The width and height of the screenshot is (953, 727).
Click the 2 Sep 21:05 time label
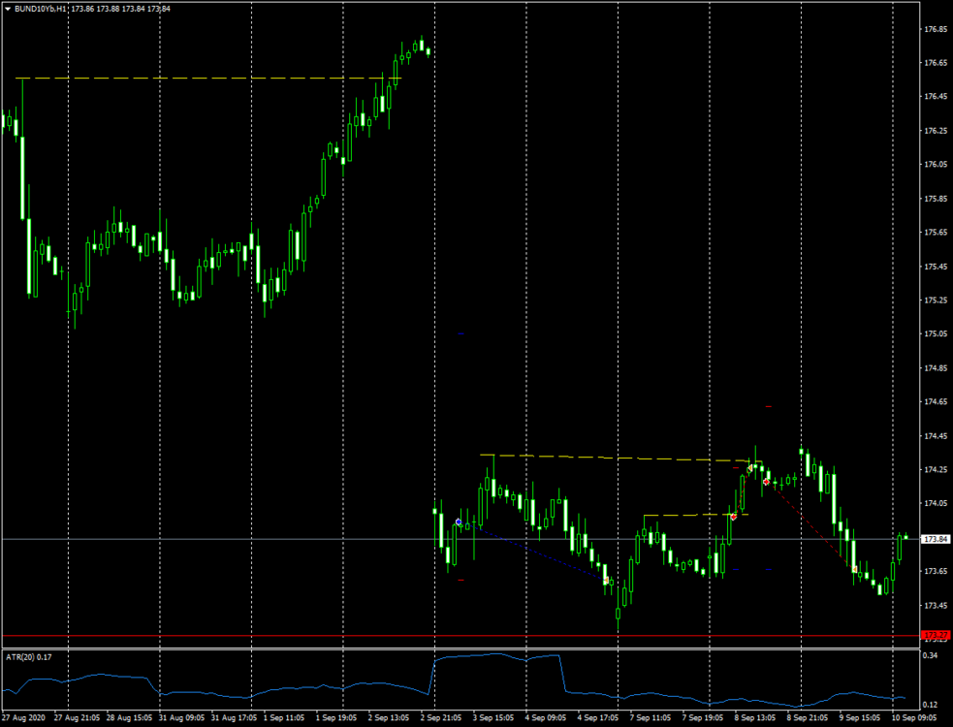pos(441,718)
